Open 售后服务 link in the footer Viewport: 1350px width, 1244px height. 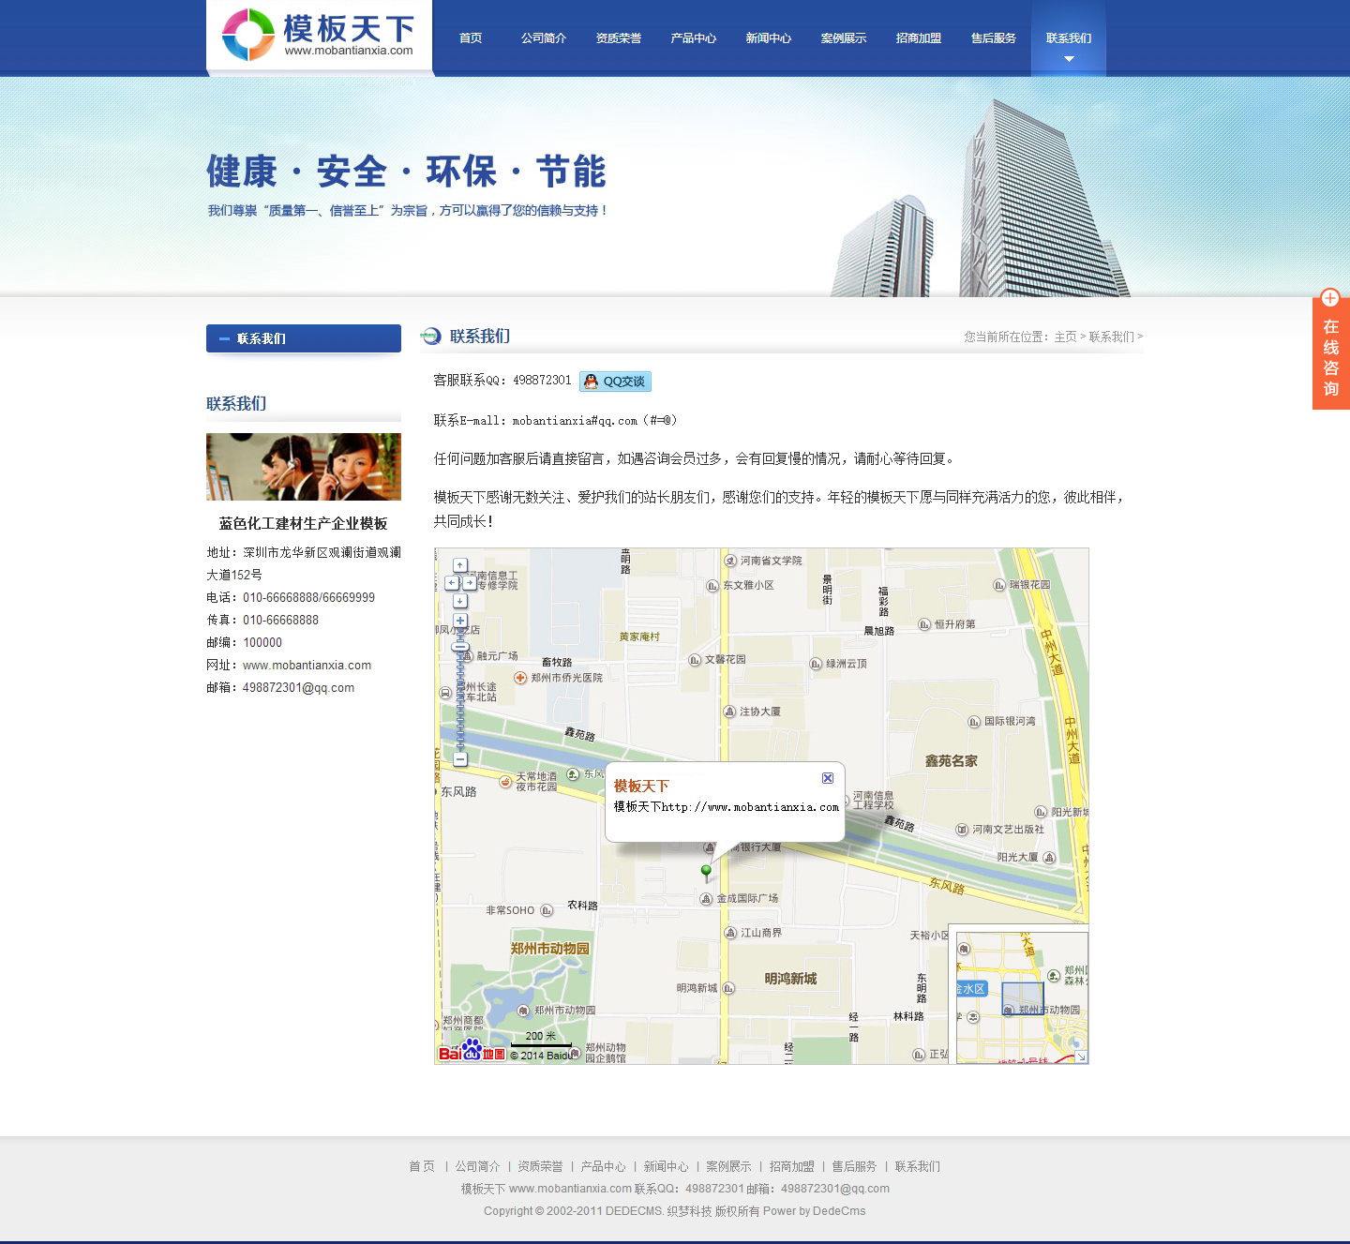[854, 1166]
